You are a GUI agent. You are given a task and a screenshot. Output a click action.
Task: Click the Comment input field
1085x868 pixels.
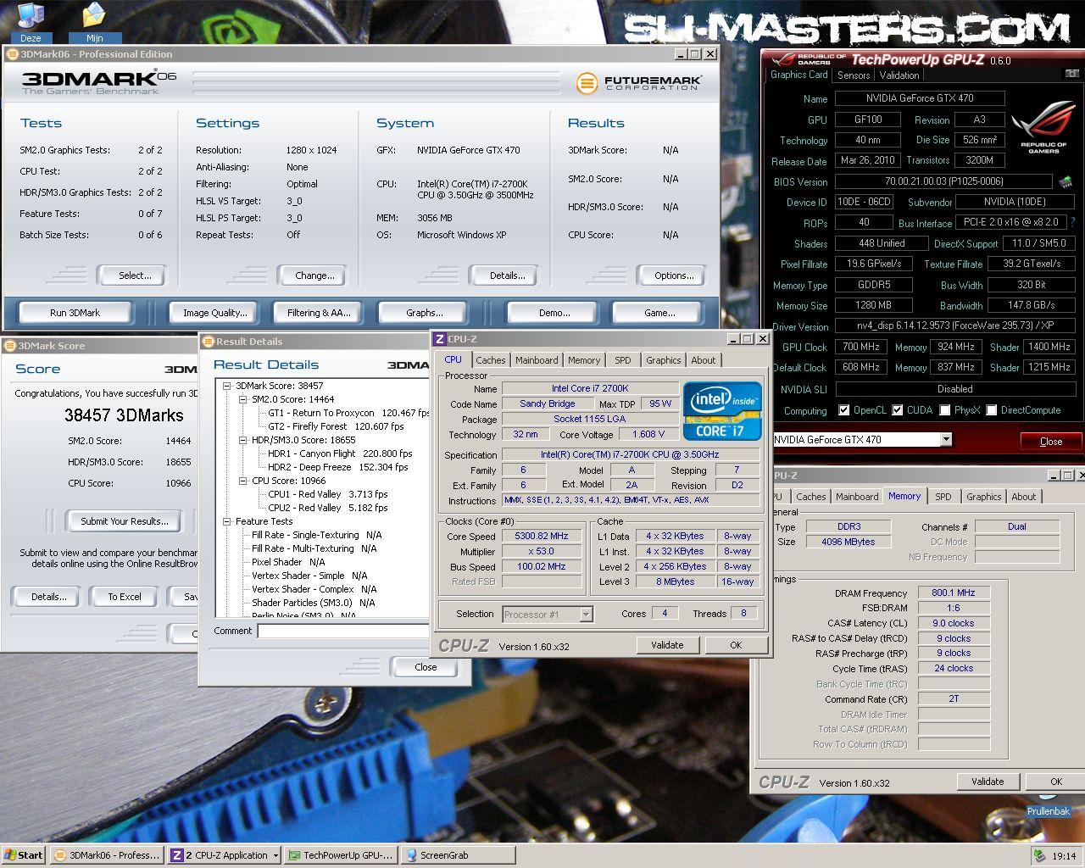pyautogui.click(x=343, y=631)
